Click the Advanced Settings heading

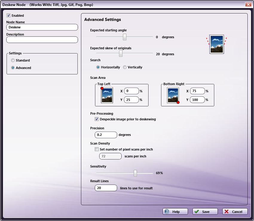(102, 20)
